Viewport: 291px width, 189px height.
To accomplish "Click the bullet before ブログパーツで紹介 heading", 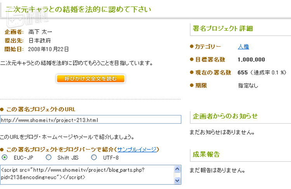I will coord(2,149).
